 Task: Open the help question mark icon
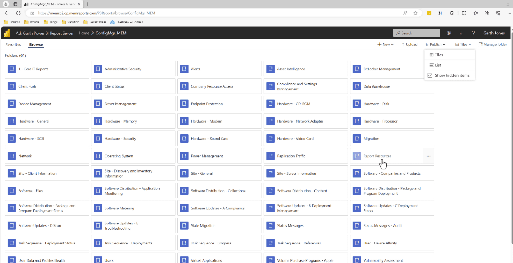click(473, 33)
